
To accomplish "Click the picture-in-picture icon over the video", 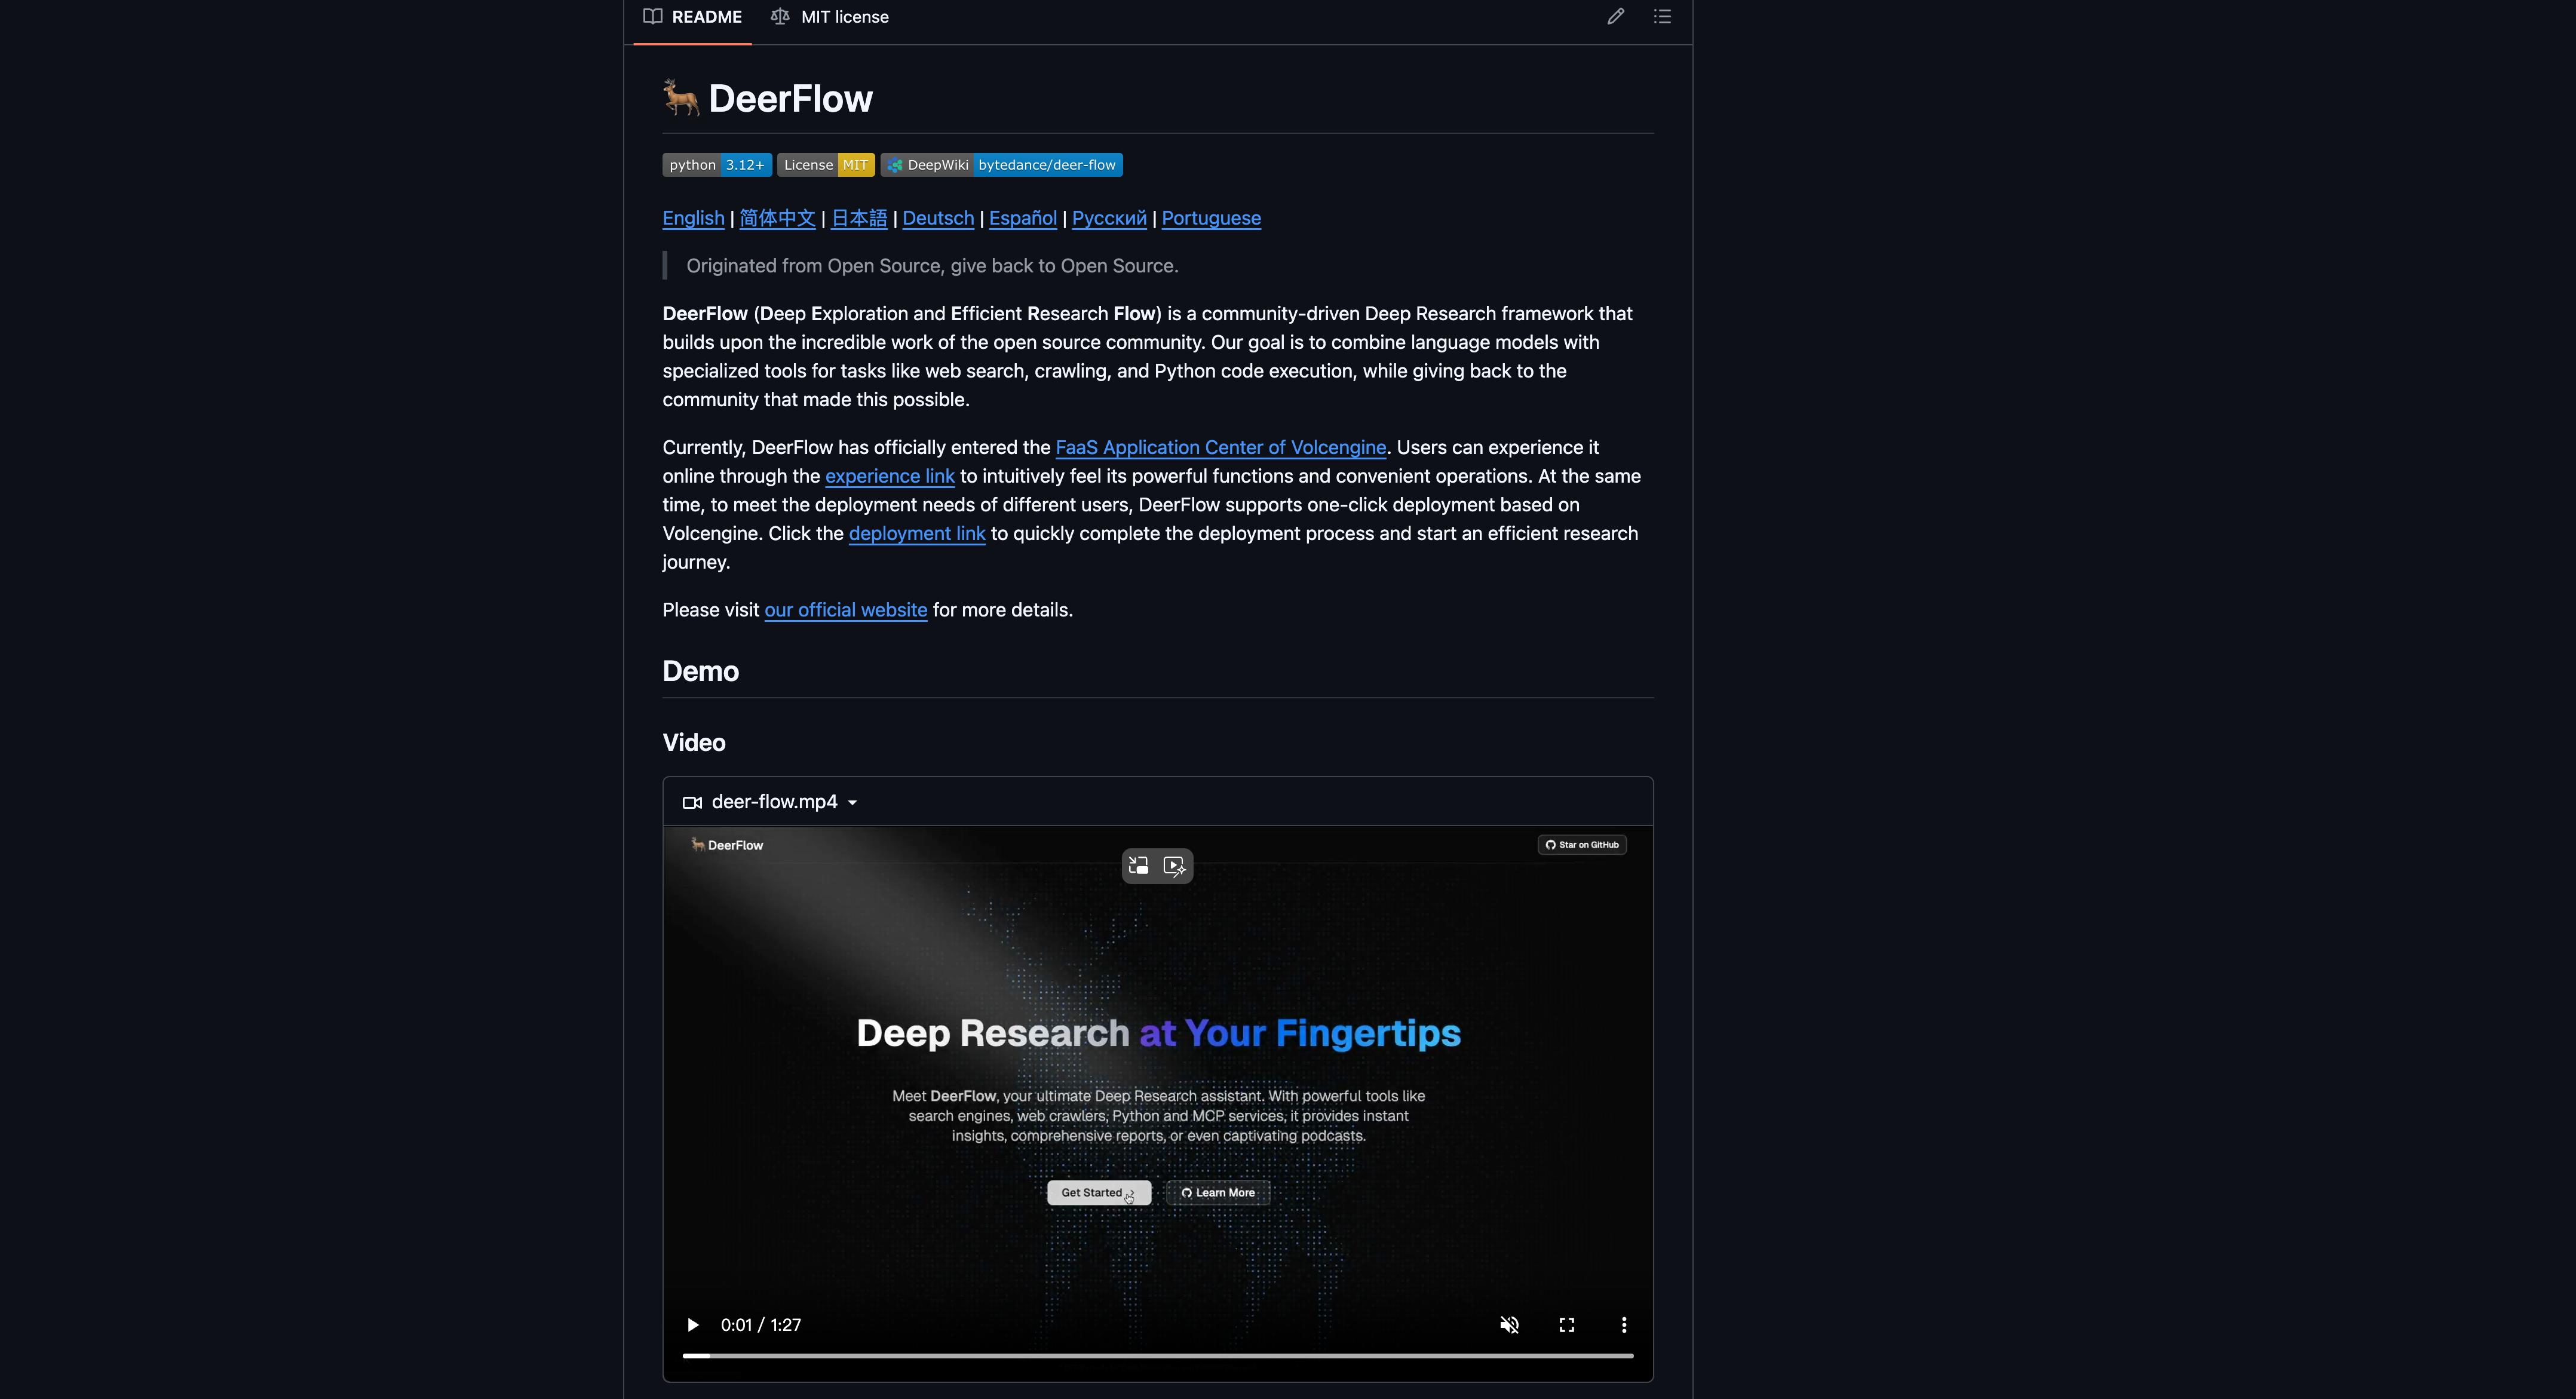I will pos(1138,866).
